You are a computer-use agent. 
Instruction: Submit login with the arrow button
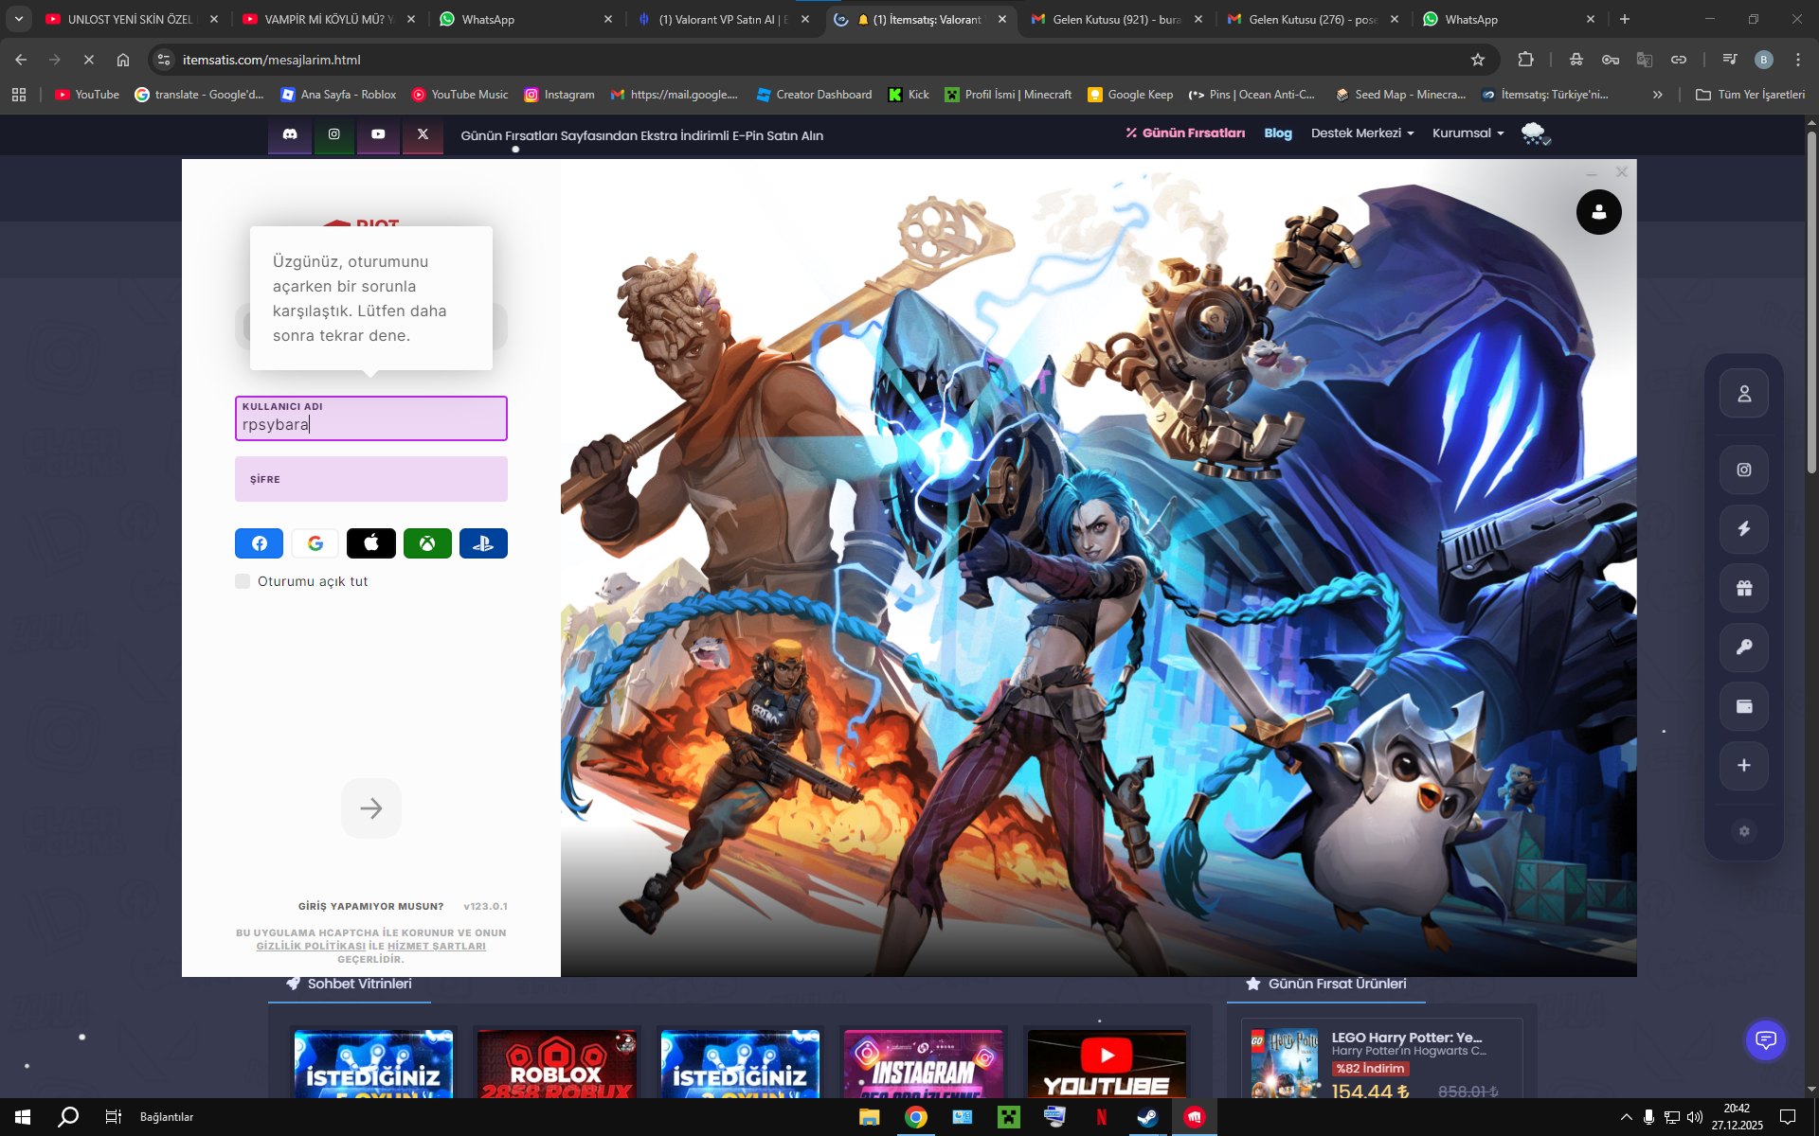pos(371,808)
